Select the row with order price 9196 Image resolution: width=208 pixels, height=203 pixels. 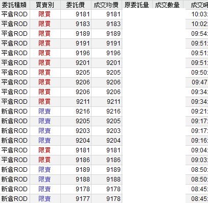tap(104, 53)
